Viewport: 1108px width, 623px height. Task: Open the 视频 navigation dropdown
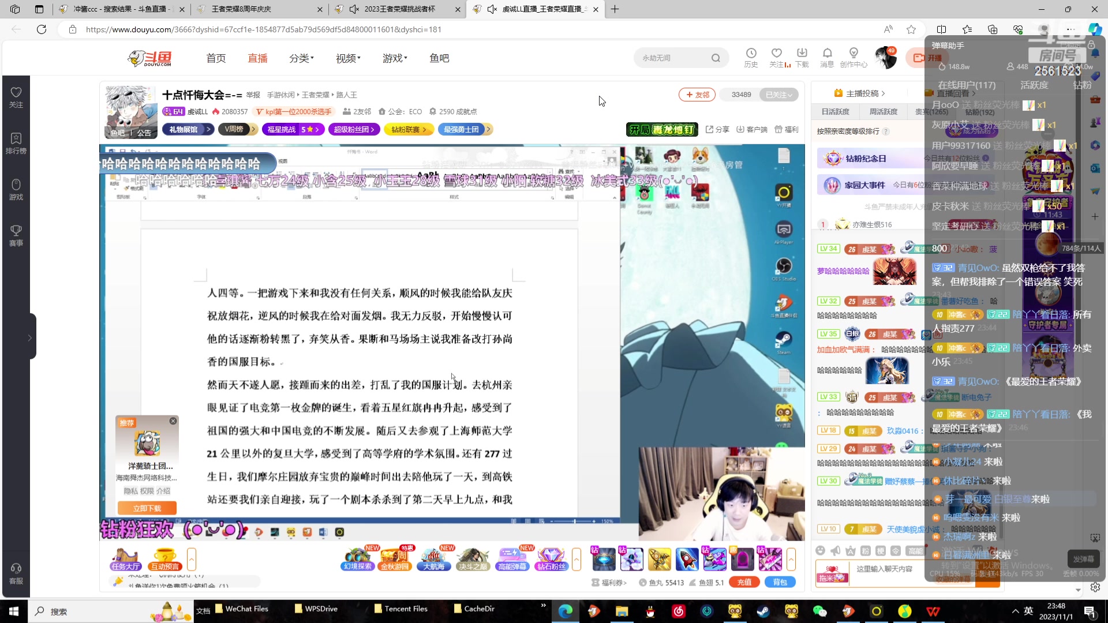click(x=347, y=58)
